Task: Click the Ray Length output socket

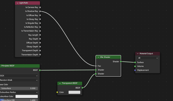Action: click(x=40, y=35)
